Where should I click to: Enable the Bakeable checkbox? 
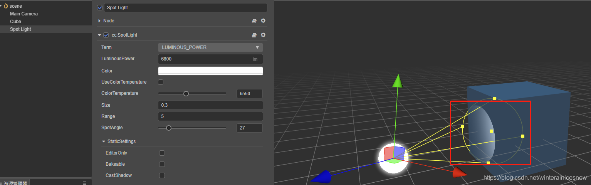point(162,164)
